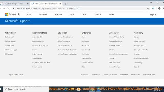
Task: Open the Windows Dev Center link
Action: [116, 41]
